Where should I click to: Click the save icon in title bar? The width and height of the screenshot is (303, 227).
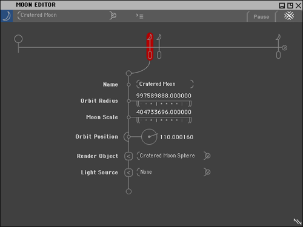(282, 5)
